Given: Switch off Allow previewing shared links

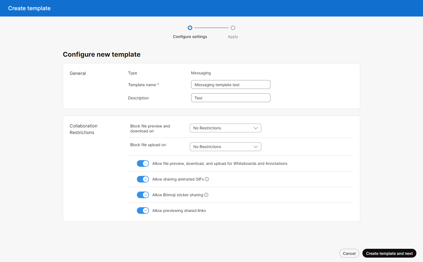Looking at the screenshot, I should pyautogui.click(x=143, y=211).
